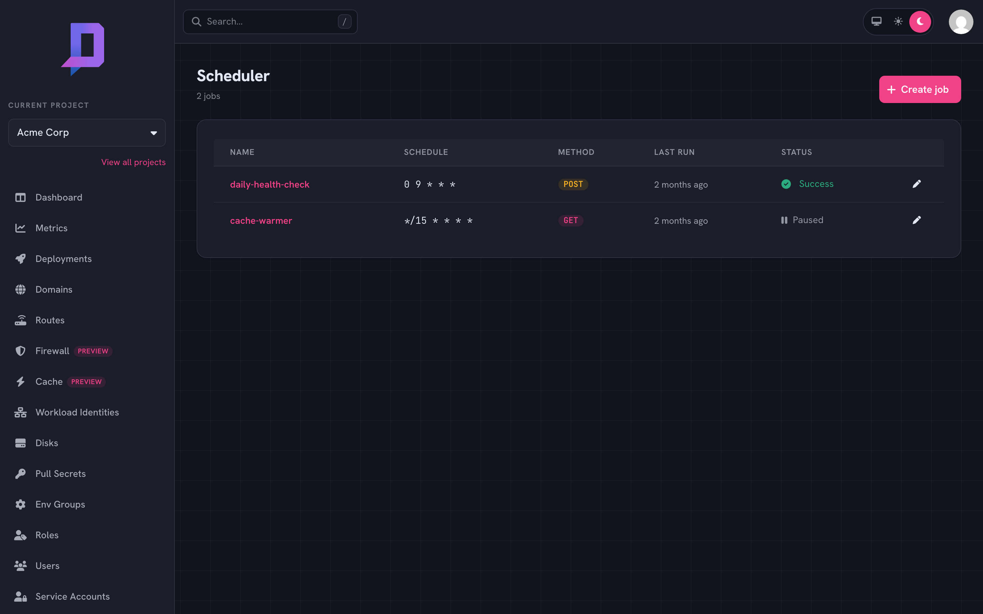This screenshot has height=614, width=983.
Task: Switch to system theme mode
Action: 877,21
